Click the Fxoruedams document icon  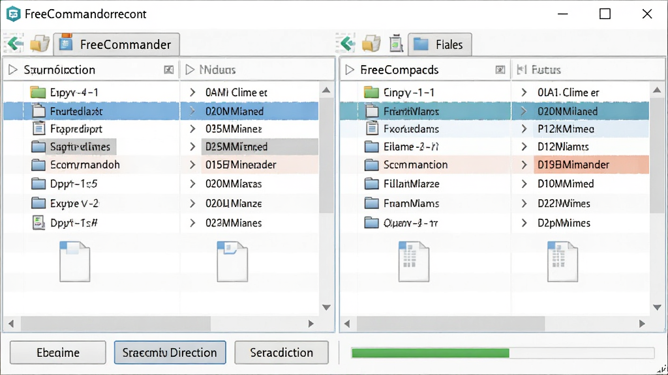(x=372, y=128)
